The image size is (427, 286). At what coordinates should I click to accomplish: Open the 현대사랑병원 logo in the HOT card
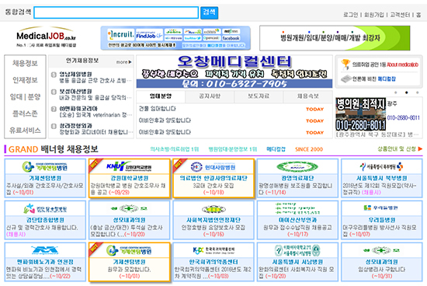click(x=213, y=167)
